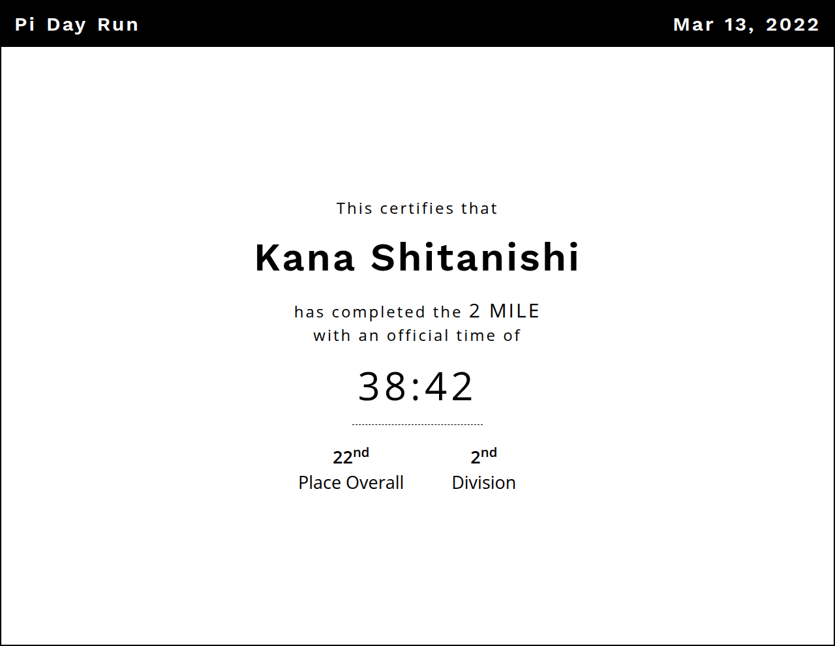This screenshot has height=646, width=835.
Task: Select the 2 MILE distance text
Action: pos(504,311)
